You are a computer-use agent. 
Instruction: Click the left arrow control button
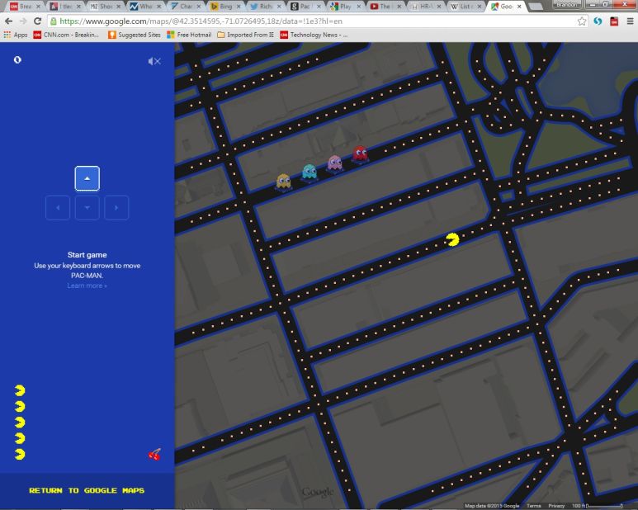[58, 207]
